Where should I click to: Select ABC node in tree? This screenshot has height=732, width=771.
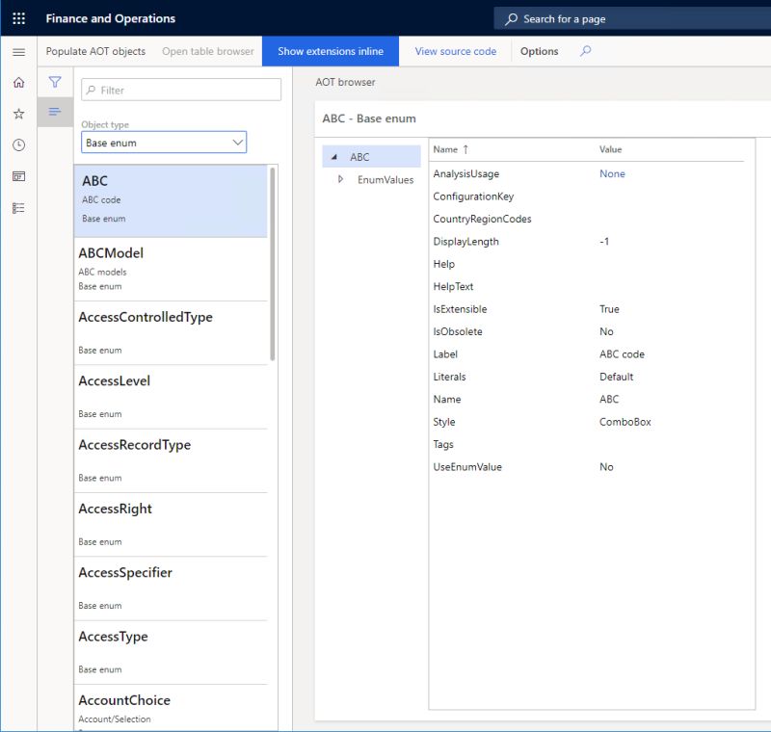[371, 157]
